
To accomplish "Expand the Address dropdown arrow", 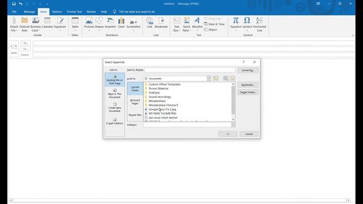I will pos(233,125).
